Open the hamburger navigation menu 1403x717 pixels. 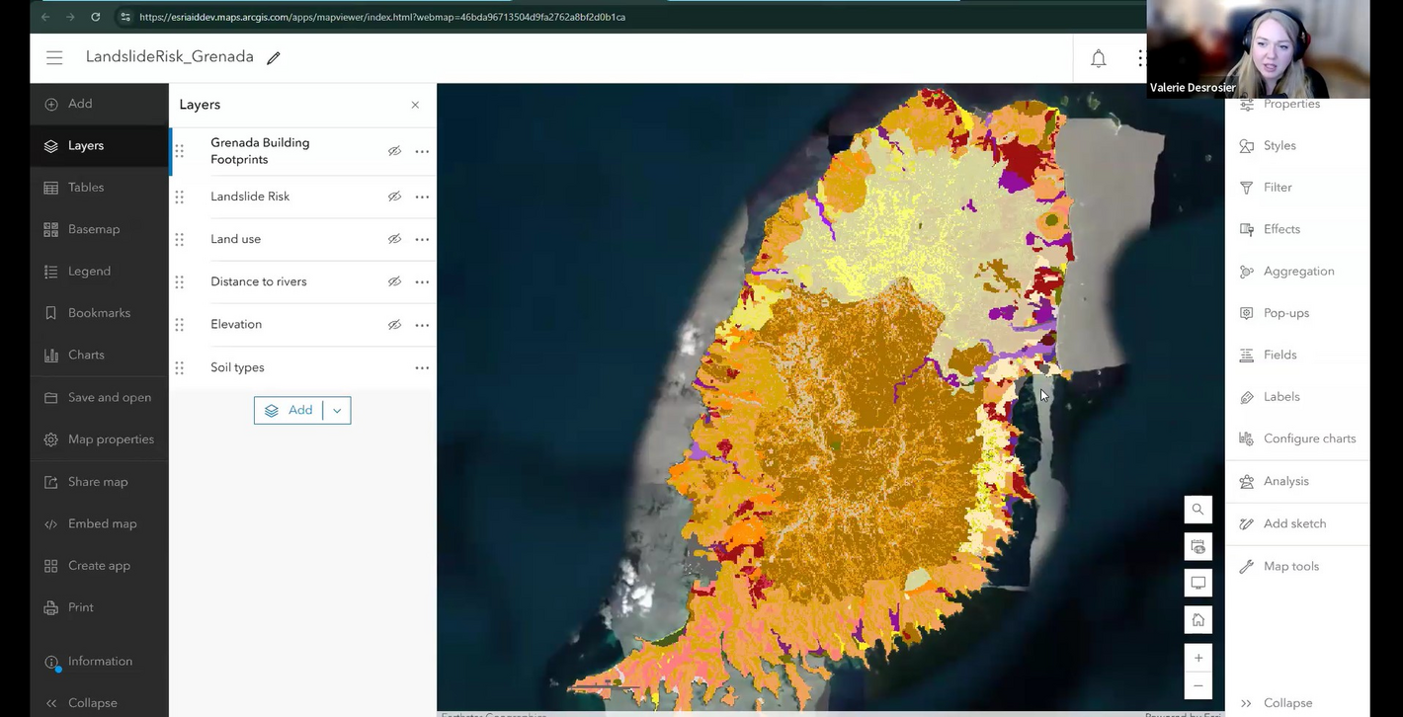click(54, 57)
